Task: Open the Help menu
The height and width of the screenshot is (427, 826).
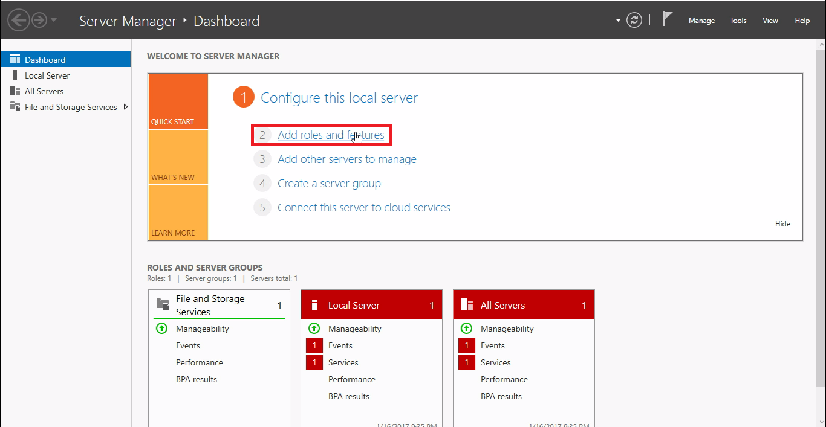Action: tap(802, 21)
